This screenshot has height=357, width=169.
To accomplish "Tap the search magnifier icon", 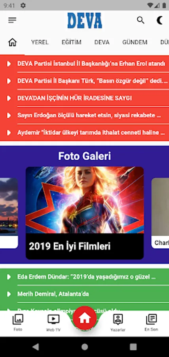I will 141,20.
